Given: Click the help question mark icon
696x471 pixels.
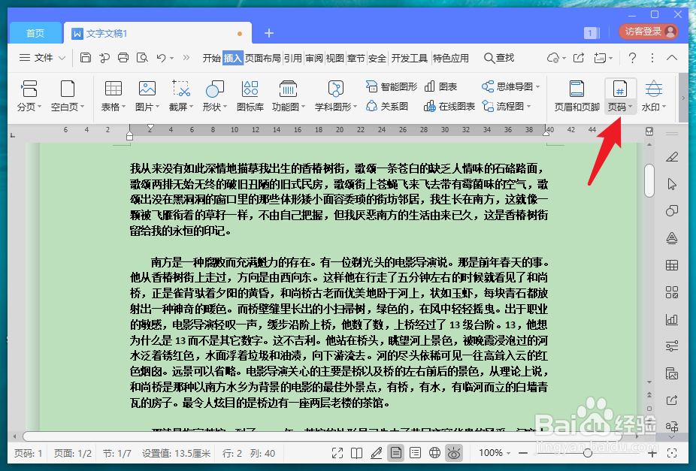Looking at the screenshot, I should (632, 58).
